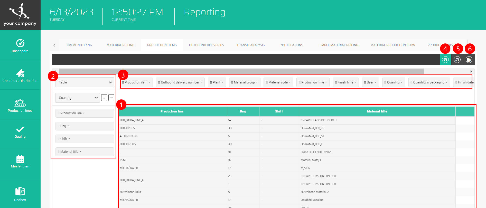Click the Material title row field

point(85,152)
